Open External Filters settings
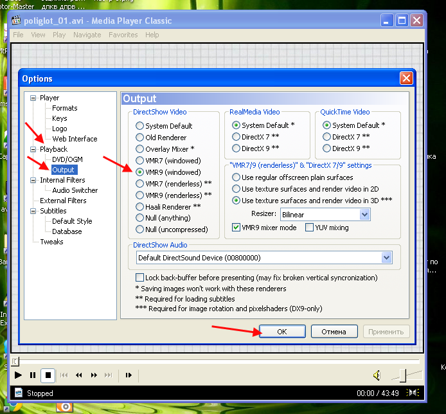Image resolution: width=446 pixels, height=414 pixels. click(x=63, y=201)
